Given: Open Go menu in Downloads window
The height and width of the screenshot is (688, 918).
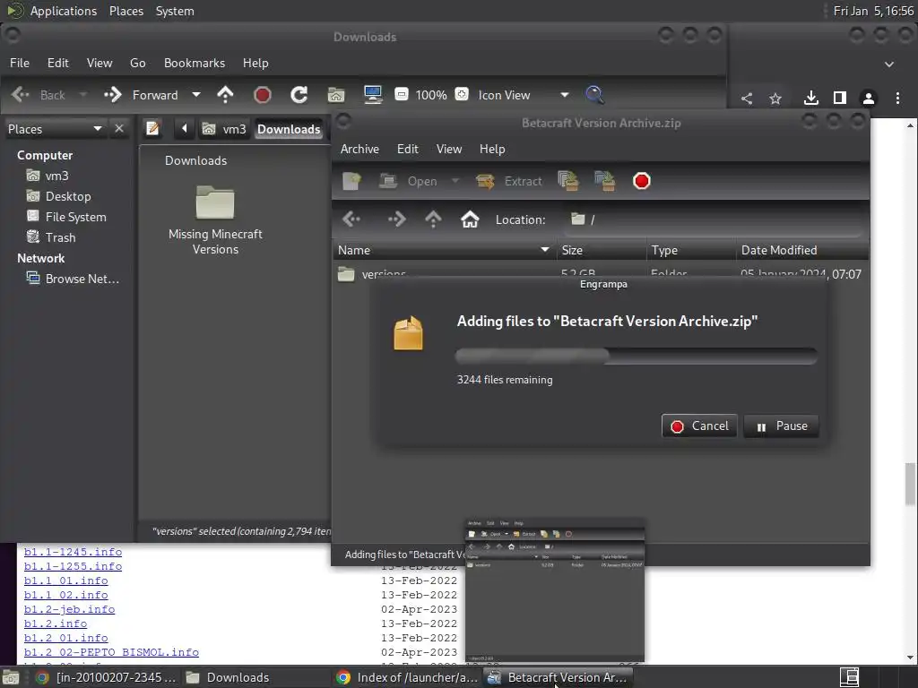Looking at the screenshot, I should (137, 63).
